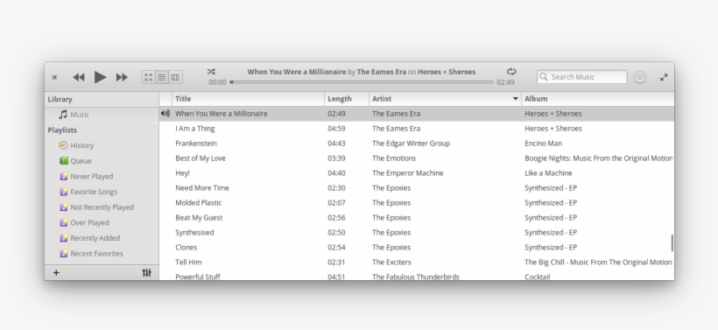Open the settings gear menu

click(640, 77)
